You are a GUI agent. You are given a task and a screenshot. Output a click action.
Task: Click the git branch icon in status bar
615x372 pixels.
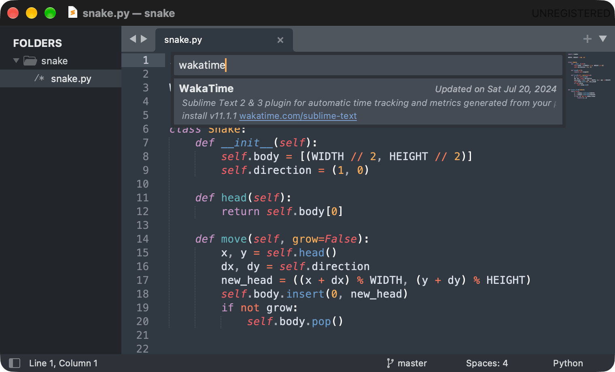390,363
